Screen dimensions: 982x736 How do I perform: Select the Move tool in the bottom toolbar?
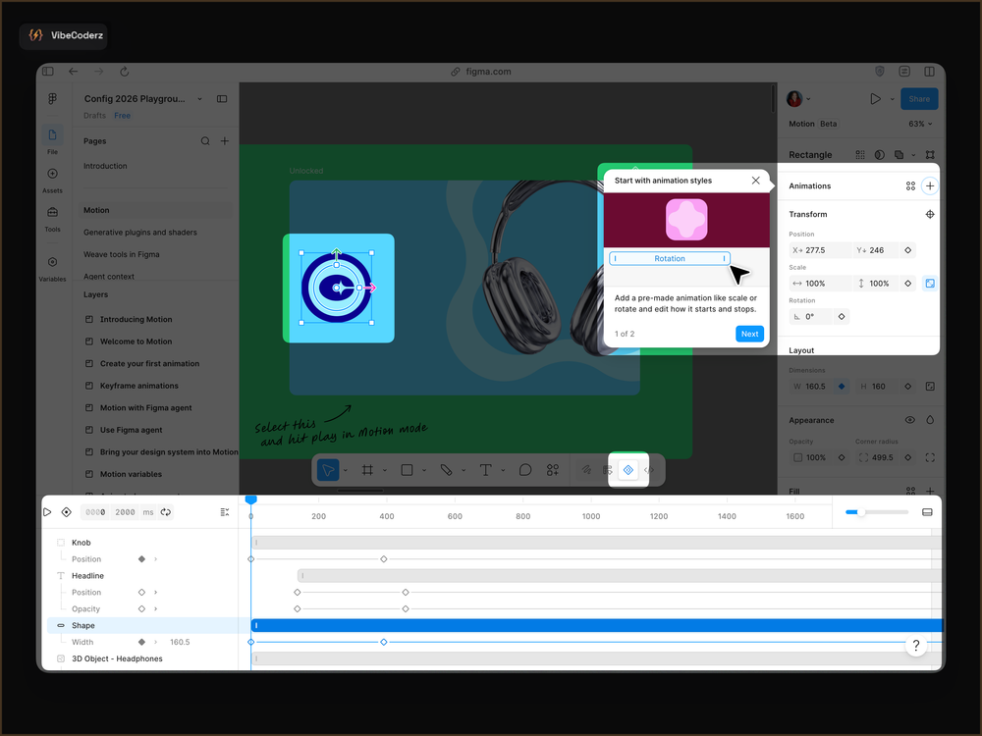pos(328,470)
